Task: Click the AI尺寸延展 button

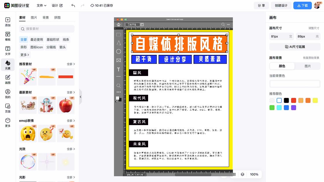Action: tap(295, 47)
